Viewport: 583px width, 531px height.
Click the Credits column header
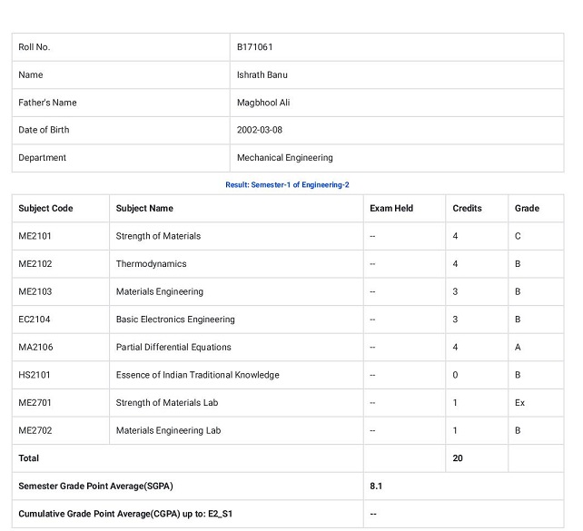tap(467, 209)
